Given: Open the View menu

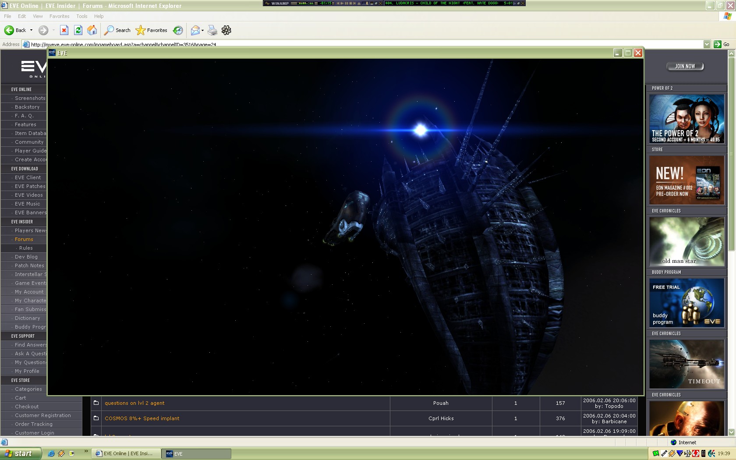Looking at the screenshot, I should tap(38, 16).
